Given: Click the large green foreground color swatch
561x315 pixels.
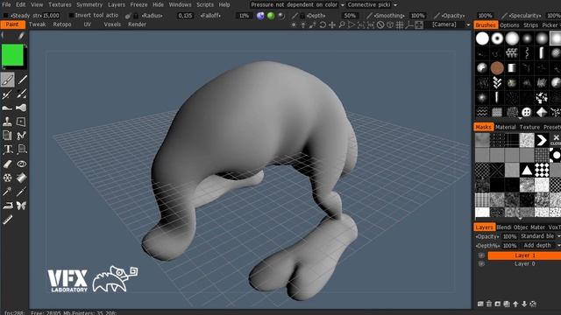Looking at the screenshot, I should pos(12,55).
